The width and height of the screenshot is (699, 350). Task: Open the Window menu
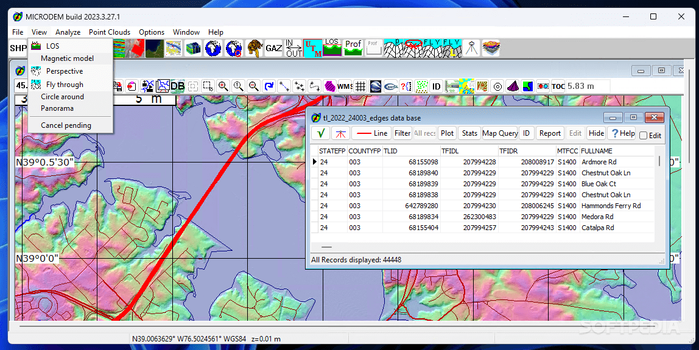186,32
